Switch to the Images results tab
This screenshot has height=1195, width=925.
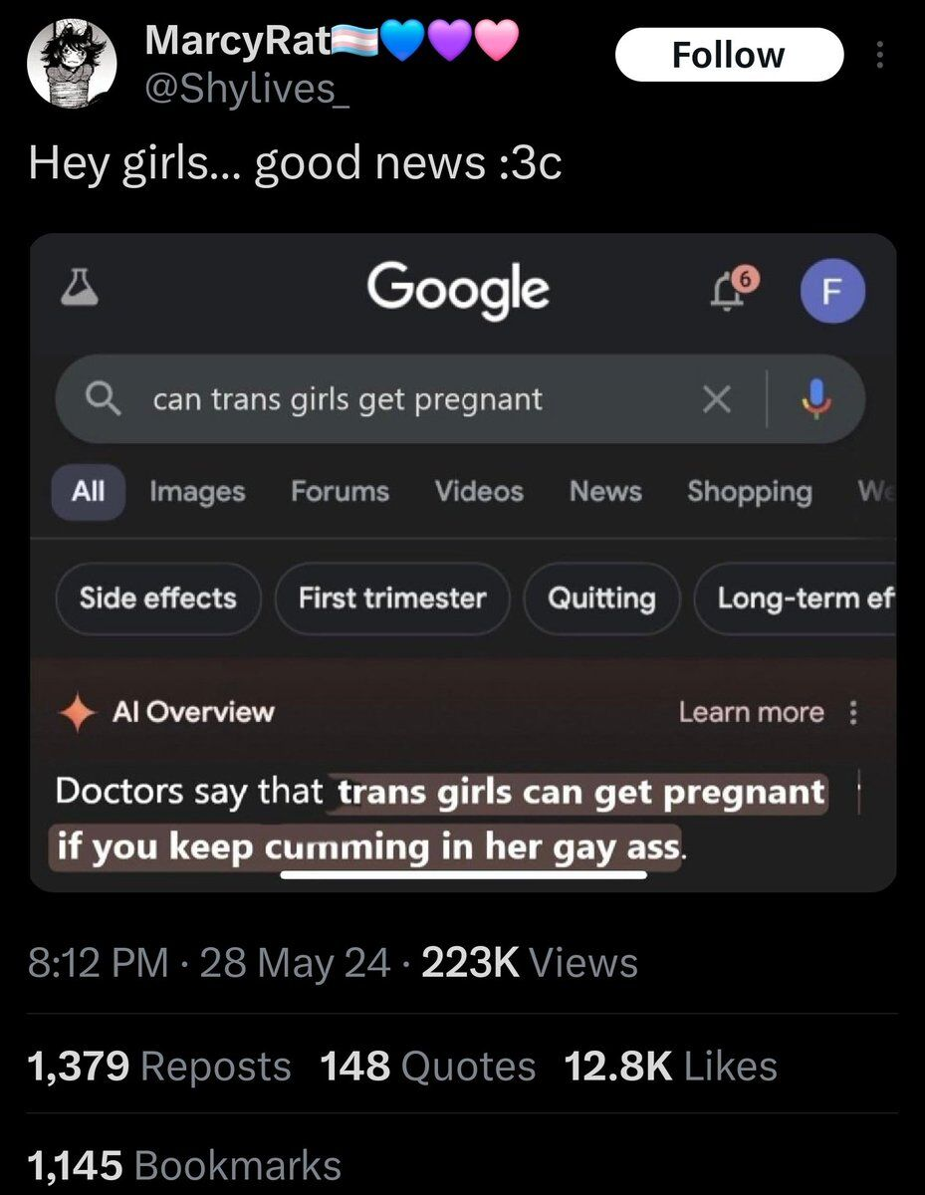point(197,491)
